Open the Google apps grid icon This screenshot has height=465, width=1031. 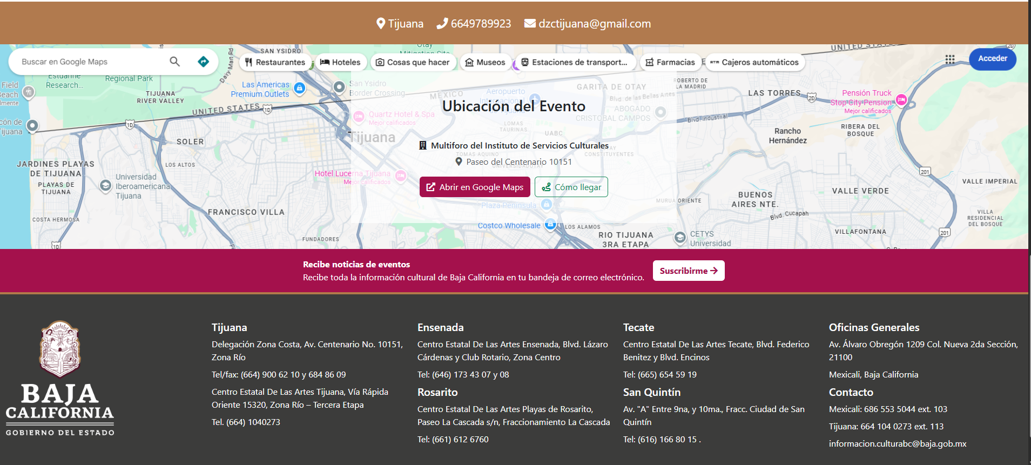(950, 59)
